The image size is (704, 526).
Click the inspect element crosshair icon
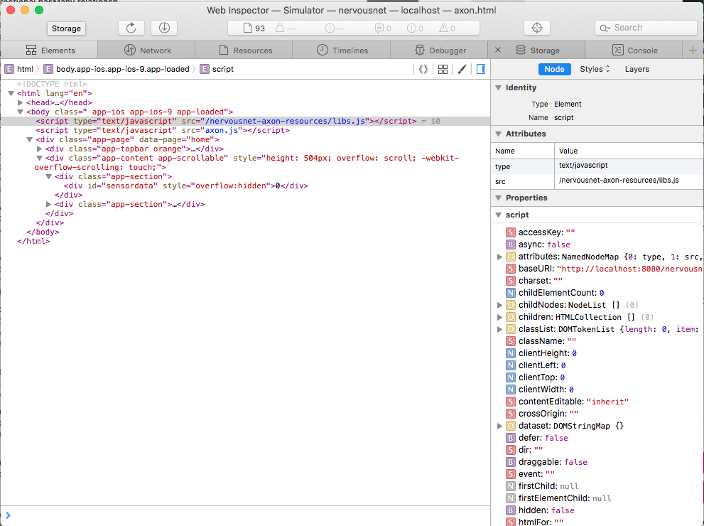click(536, 28)
